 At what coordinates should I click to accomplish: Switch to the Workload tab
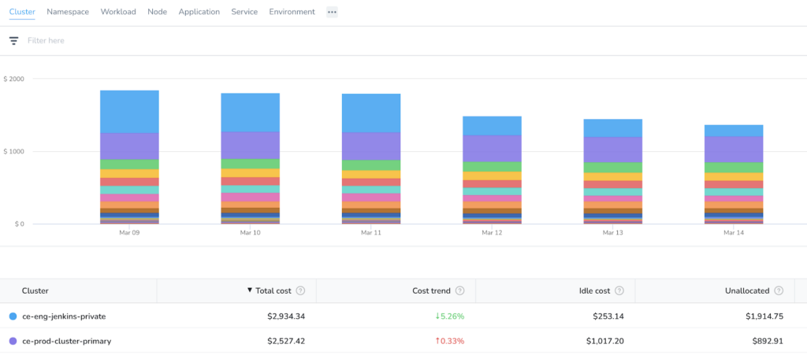118,12
